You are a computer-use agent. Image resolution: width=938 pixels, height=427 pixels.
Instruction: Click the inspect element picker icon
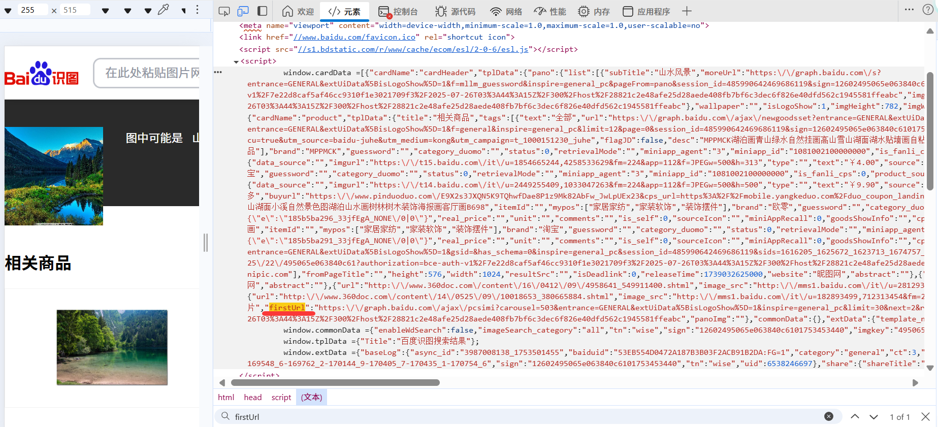point(224,11)
